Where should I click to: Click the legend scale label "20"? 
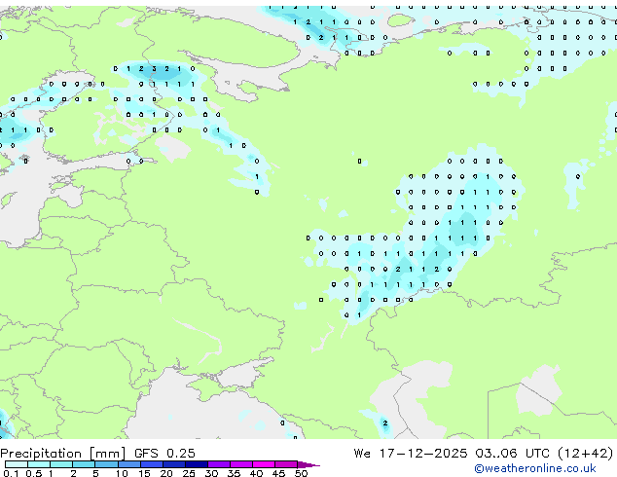(166, 473)
